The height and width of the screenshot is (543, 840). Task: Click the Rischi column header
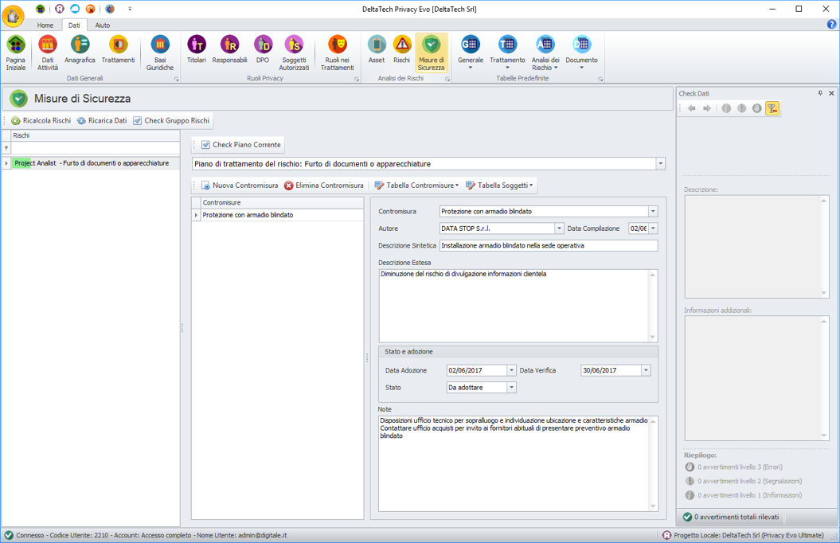coord(96,135)
